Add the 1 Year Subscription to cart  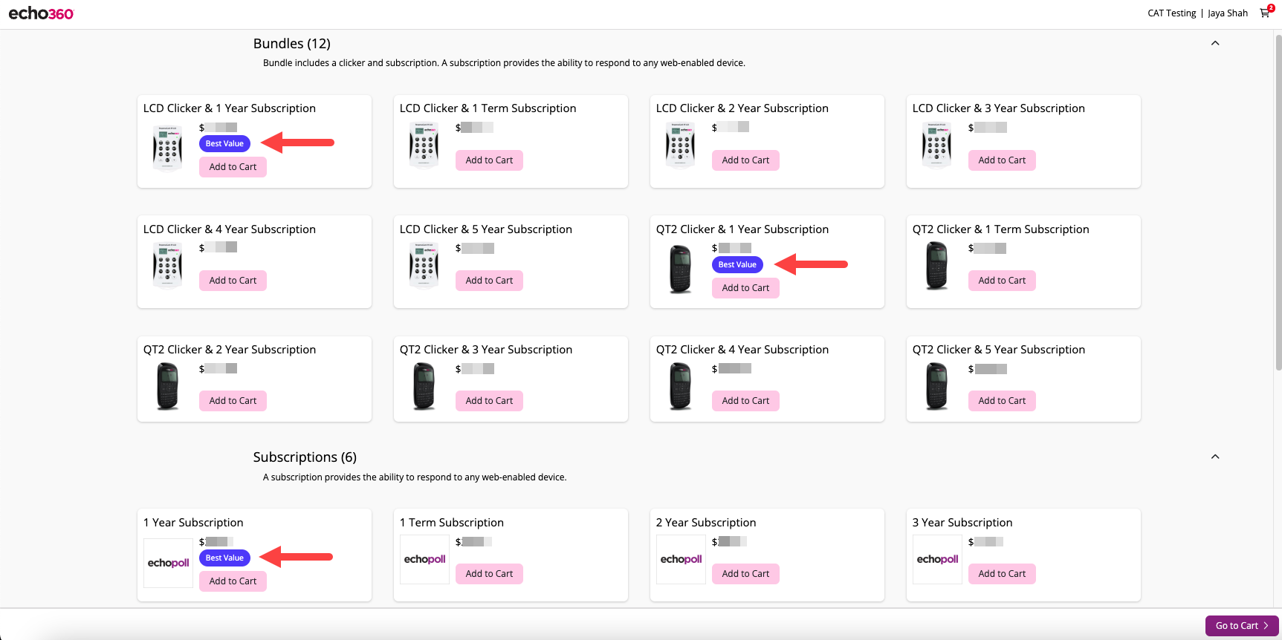pyautogui.click(x=233, y=581)
